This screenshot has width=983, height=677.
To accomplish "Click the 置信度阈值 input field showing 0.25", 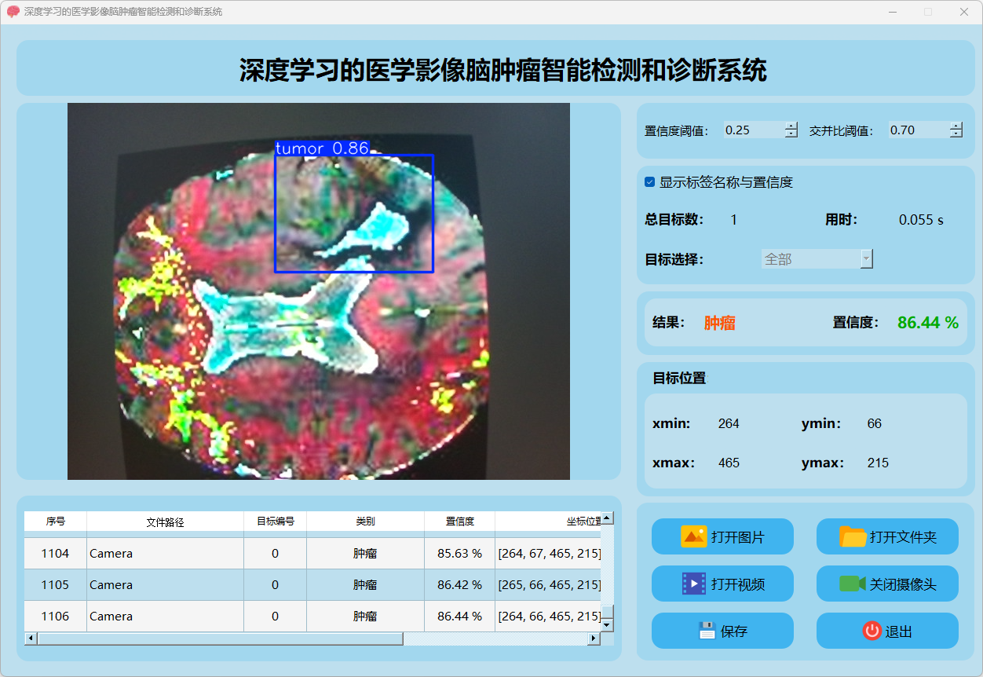I will pyautogui.click(x=752, y=130).
